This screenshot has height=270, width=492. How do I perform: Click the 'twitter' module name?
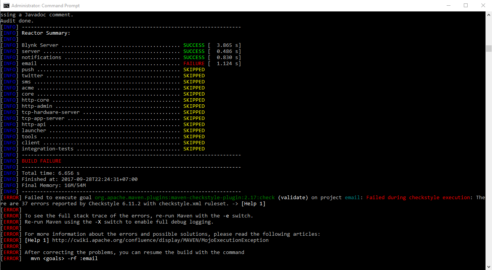coord(32,76)
